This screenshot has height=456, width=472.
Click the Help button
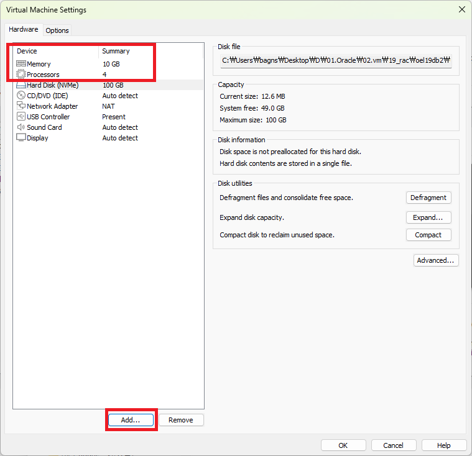[444, 445]
